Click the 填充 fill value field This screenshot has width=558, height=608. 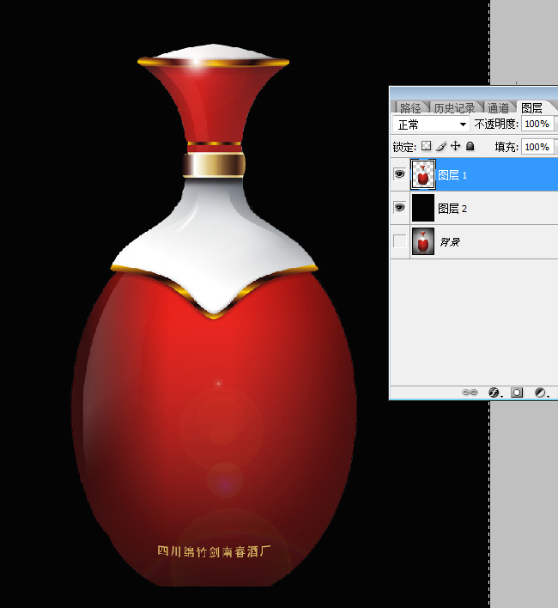point(537,147)
